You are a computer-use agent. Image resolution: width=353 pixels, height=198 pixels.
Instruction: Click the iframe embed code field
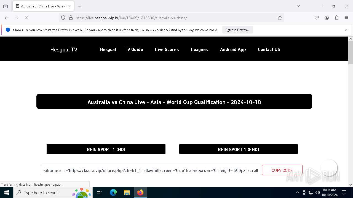point(151,170)
